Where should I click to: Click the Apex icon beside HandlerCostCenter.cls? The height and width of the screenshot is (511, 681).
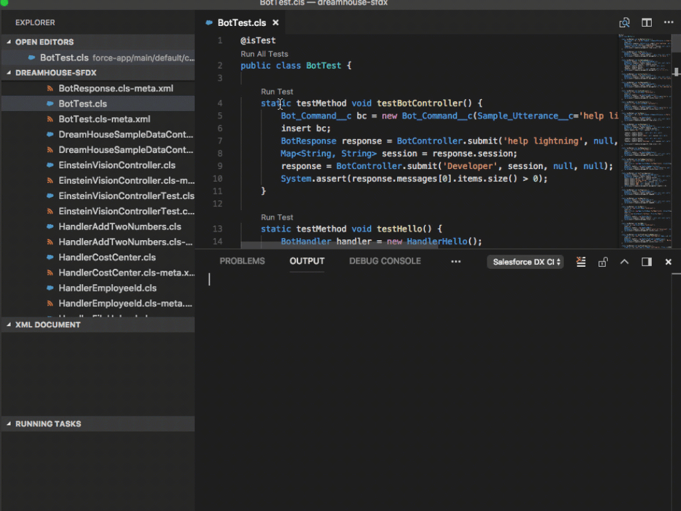coord(50,257)
